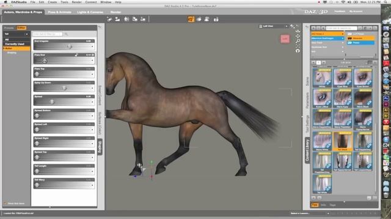Open the Create menu
Screen dimensions: 391x219
pyautogui.click(x=52, y=2)
